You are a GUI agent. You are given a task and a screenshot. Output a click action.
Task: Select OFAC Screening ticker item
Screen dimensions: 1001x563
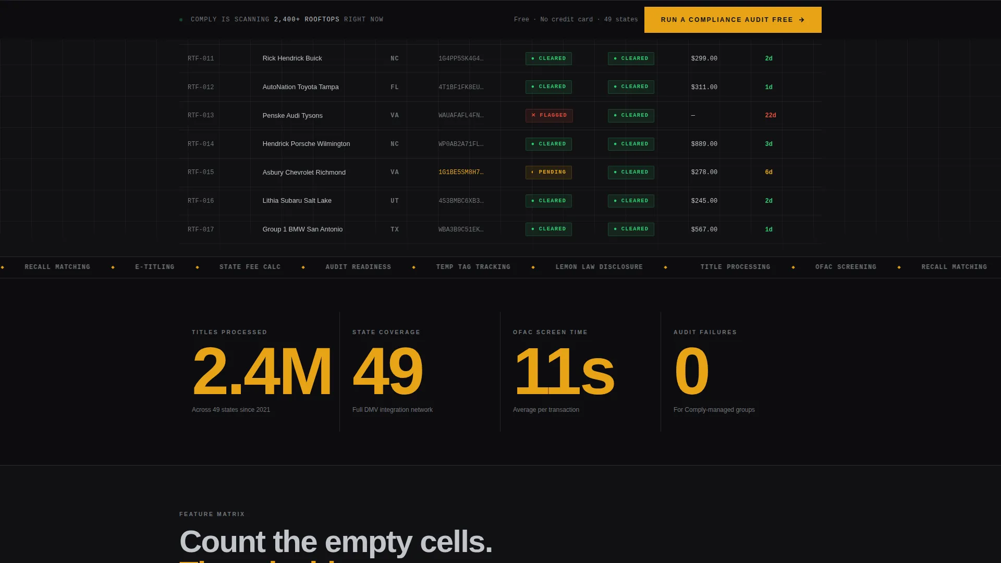click(846, 267)
